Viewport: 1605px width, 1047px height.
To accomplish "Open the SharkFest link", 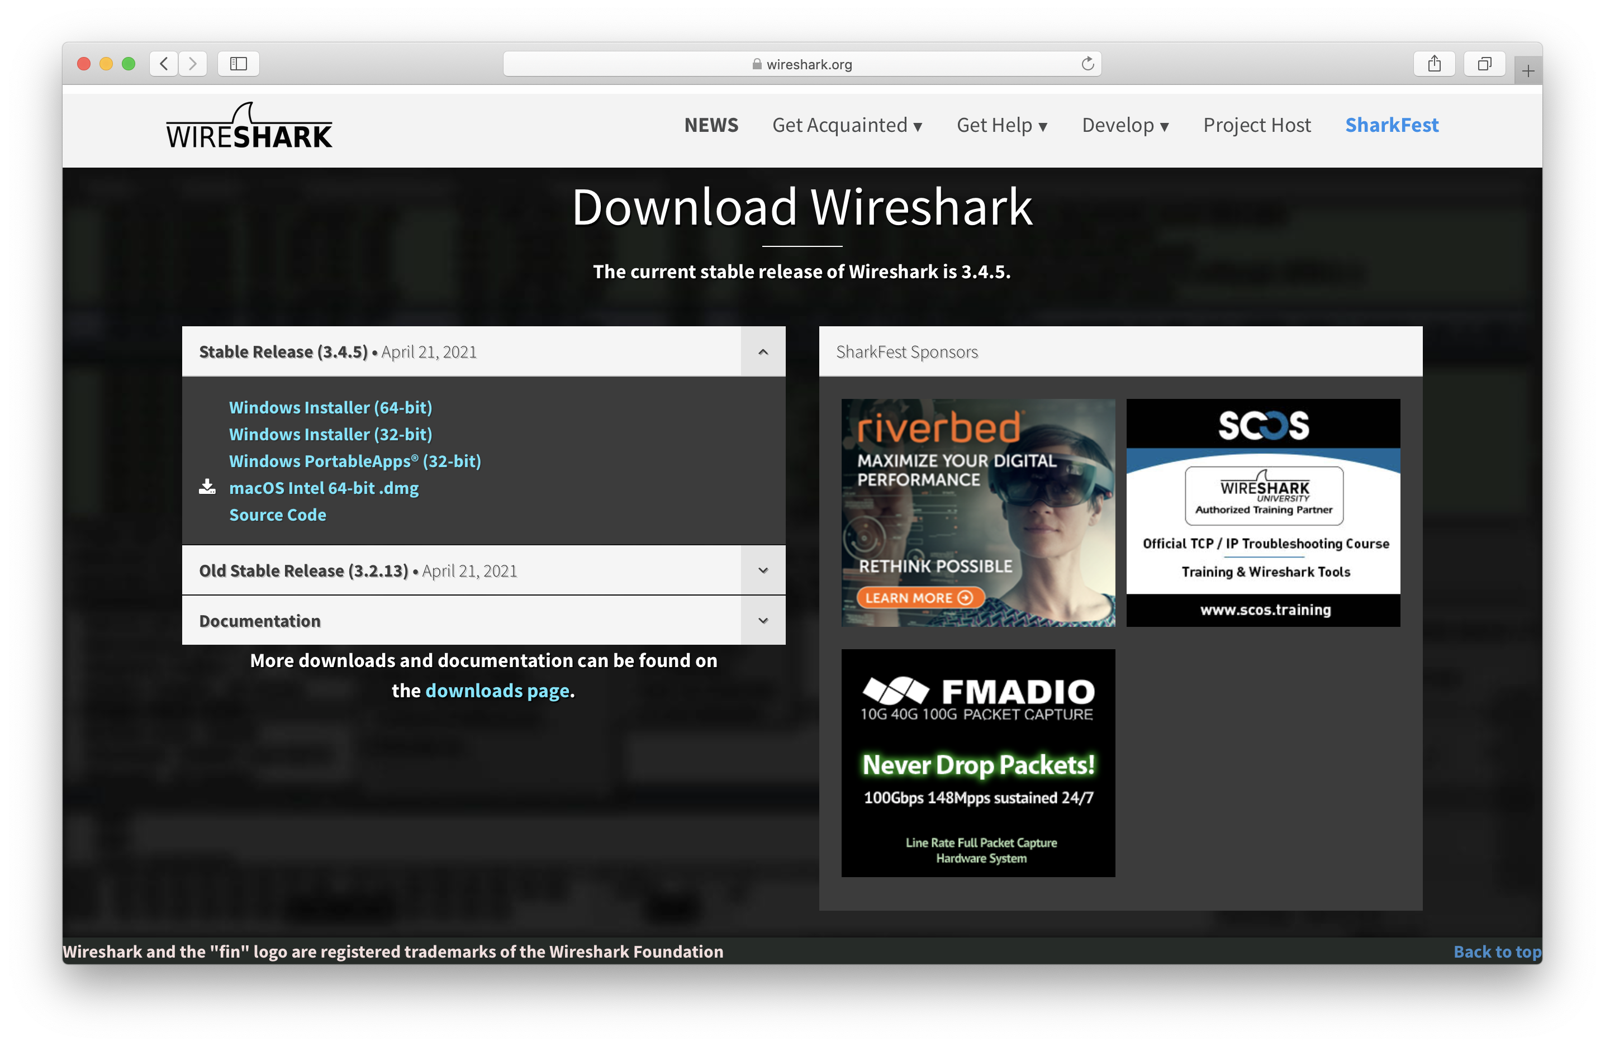I will pos(1392,125).
